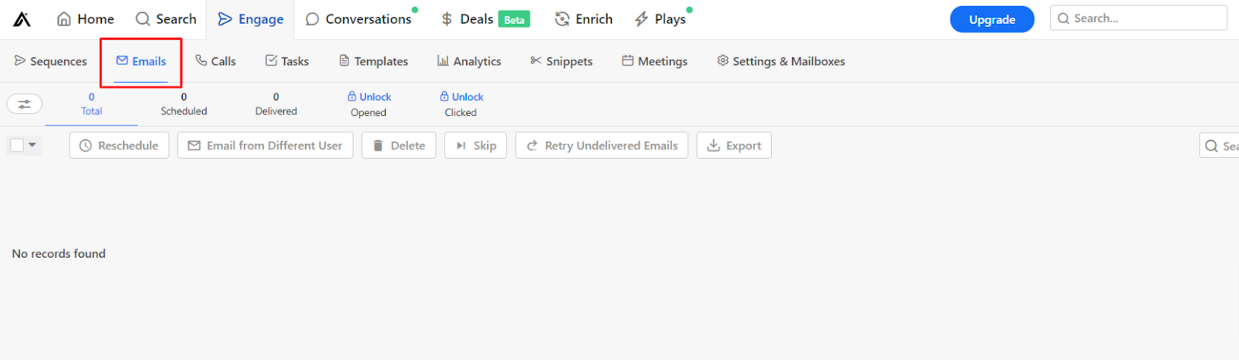Expand the select-all dropdown arrow
Image resolution: width=1239 pixels, height=360 pixels.
click(33, 145)
